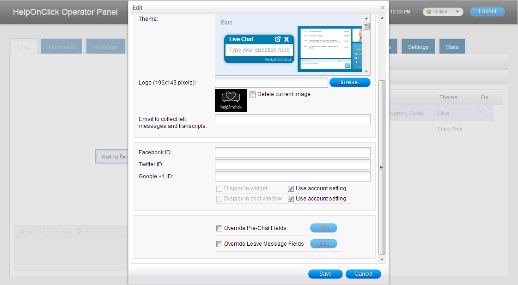The height and width of the screenshot is (285, 518).
Task: Click the theme list scrollbar thumb
Action: pyautogui.click(x=366, y=26)
